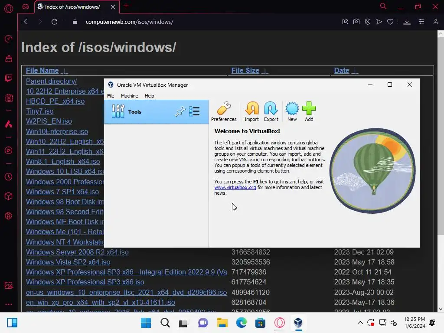Click the heart bookmark icon
Screen dimensions: 444x333
(x=390, y=22)
